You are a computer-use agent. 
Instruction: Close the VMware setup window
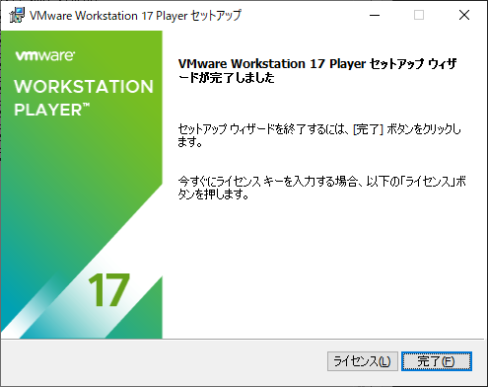[x=464, y=15]
